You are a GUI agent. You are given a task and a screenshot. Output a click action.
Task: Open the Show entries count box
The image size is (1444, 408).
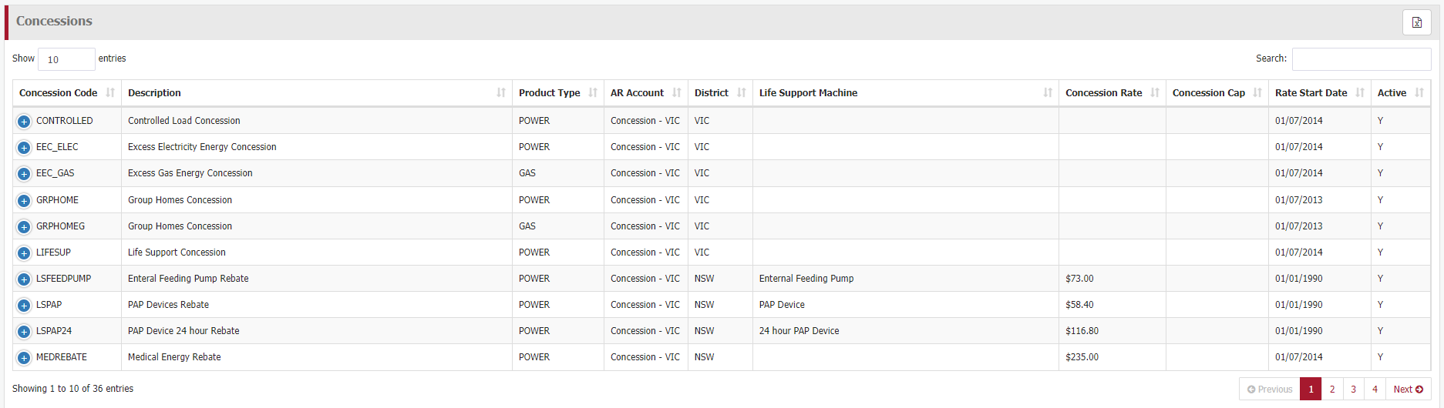tap(66, 59)
